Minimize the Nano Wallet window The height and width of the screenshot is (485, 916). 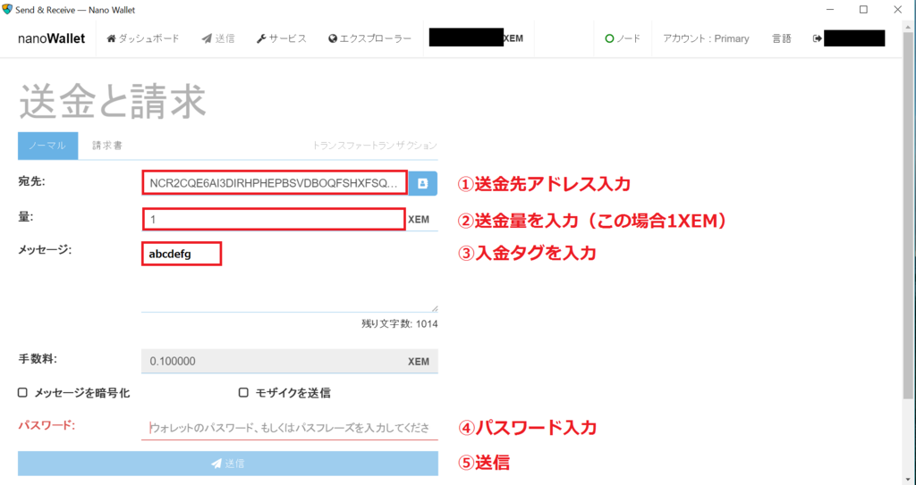click(x=829, y=9)
